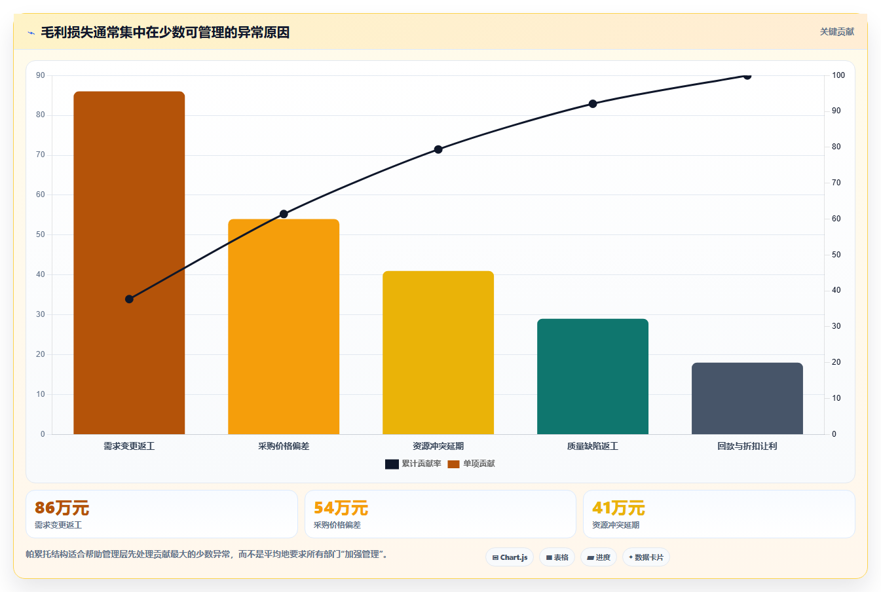Click the right axis value 100
Screen dimensions: 881x592
click(838, 75)
